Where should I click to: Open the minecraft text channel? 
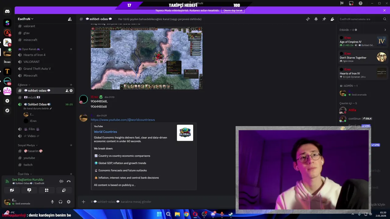coord(45,40)
